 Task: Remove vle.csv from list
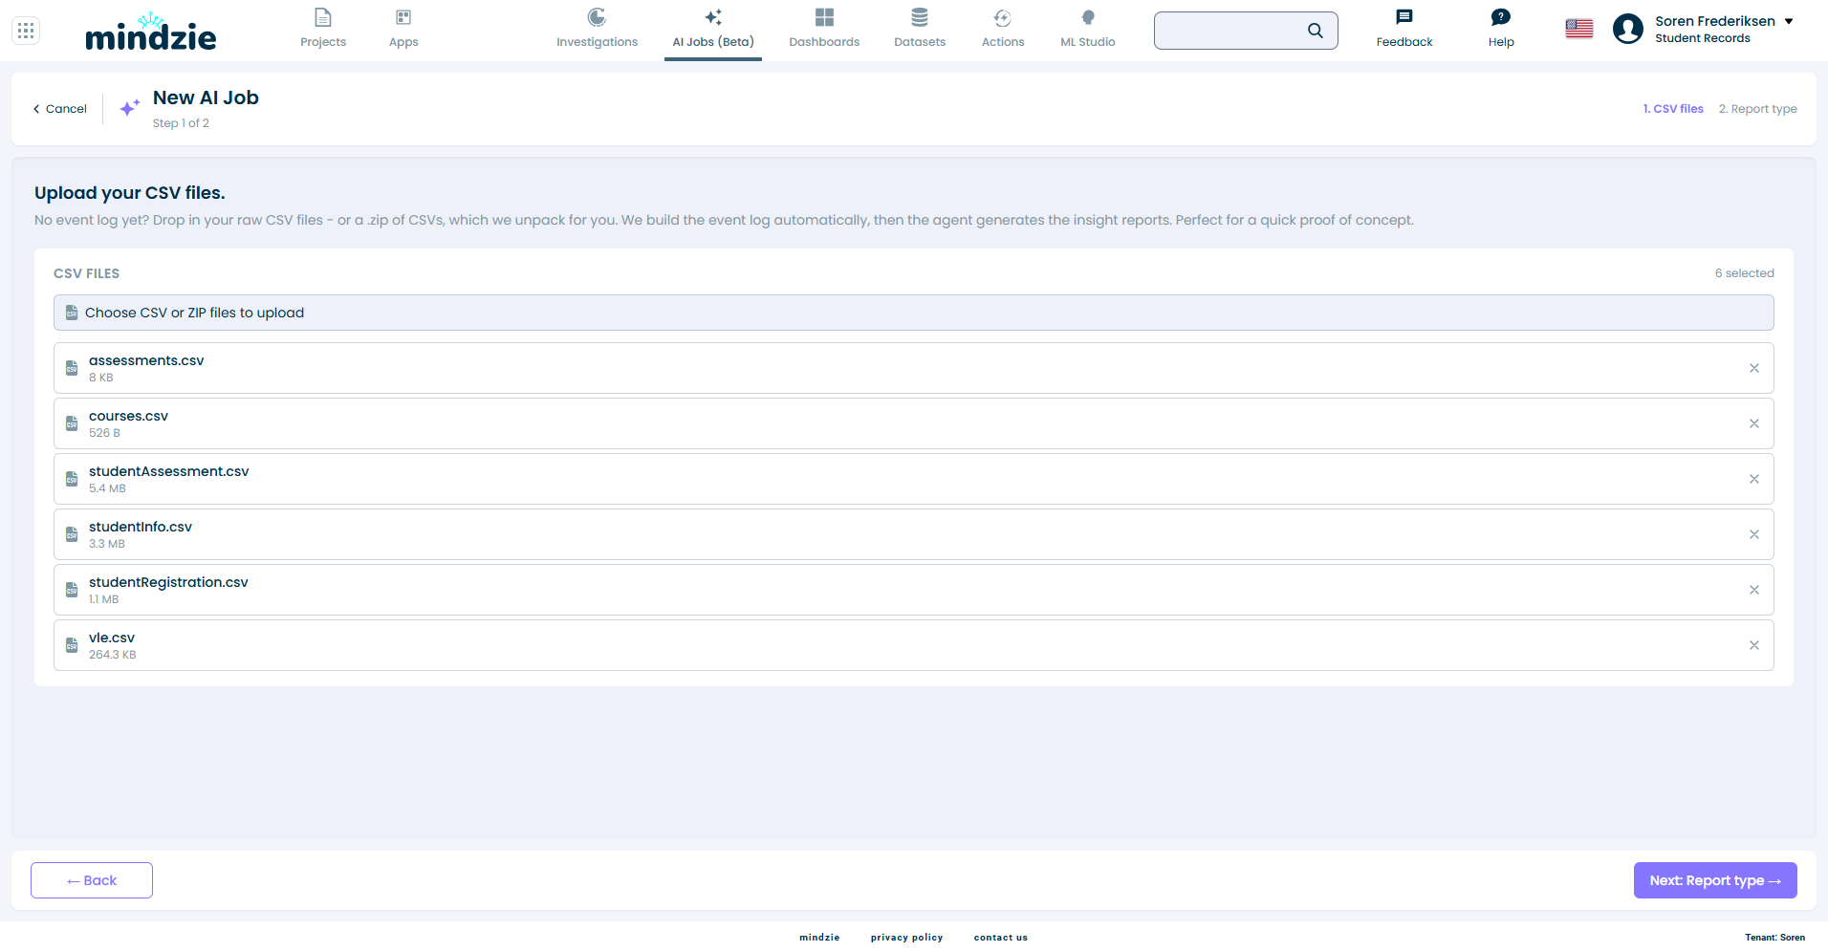click(1754, 645)
